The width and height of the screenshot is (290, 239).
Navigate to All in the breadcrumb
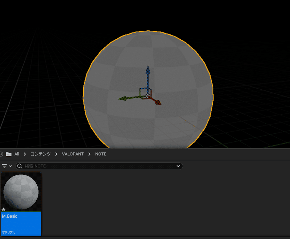17,154
